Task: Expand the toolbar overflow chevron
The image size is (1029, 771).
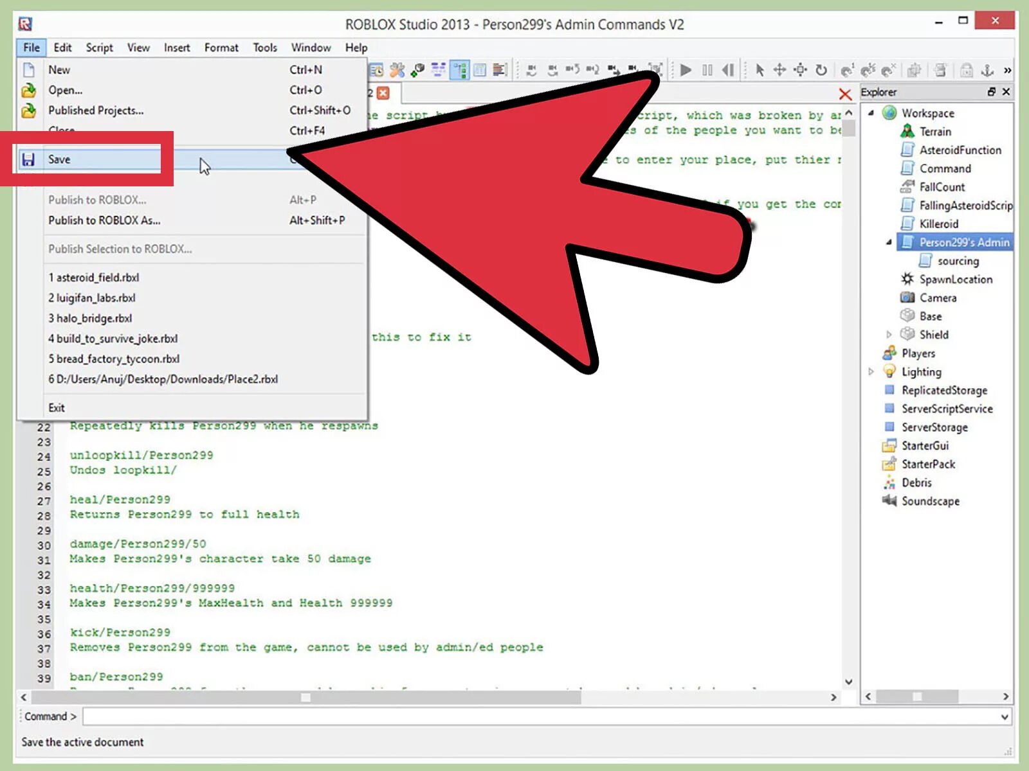Action: 1007,70
